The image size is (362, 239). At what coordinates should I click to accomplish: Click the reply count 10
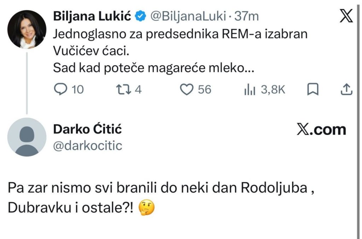pyautogui.click(x=77, y=90)
